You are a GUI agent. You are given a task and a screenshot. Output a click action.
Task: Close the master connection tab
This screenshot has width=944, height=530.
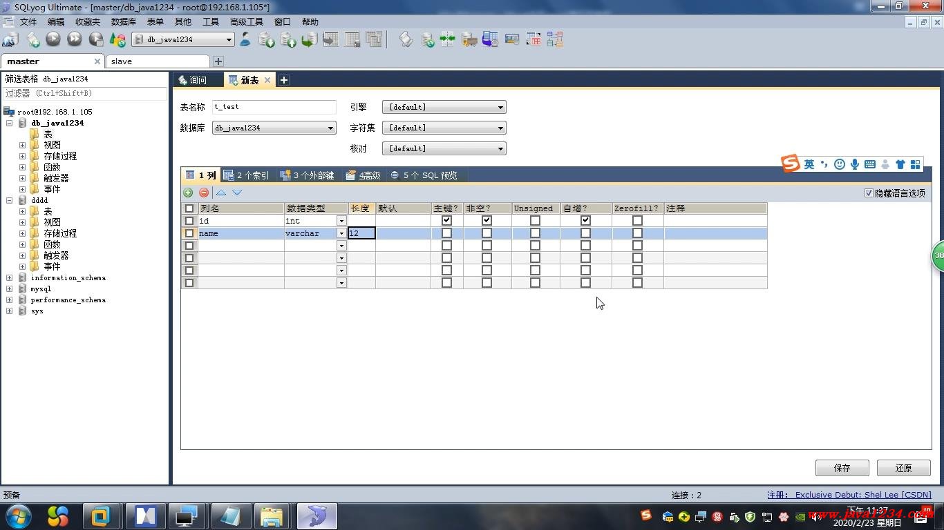97,61
